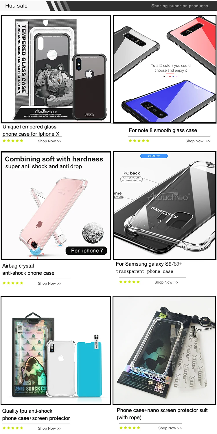Click Shop Now under the quality tpu anti-shock case
Screen dimensions: 217x434
point(50,429)
